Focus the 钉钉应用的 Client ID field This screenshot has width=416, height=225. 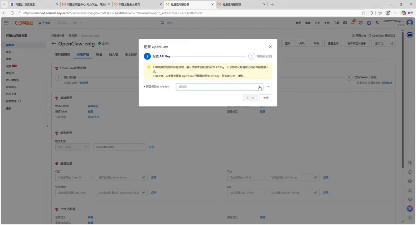coord(74,177)
